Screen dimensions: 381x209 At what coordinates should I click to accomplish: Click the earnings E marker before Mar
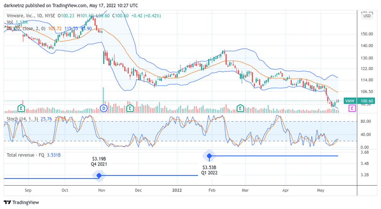(240, 108)
